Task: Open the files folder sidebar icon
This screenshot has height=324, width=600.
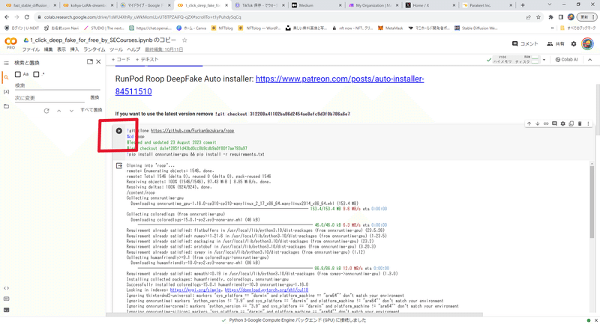Action: click(6, 106)
